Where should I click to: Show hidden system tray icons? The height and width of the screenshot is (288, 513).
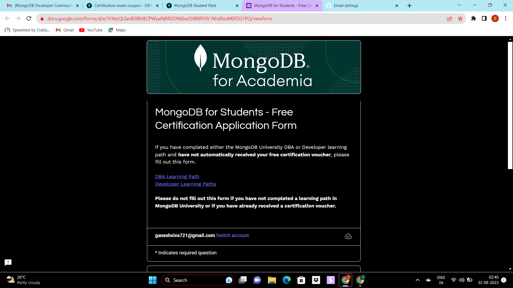tap(418, 280)
